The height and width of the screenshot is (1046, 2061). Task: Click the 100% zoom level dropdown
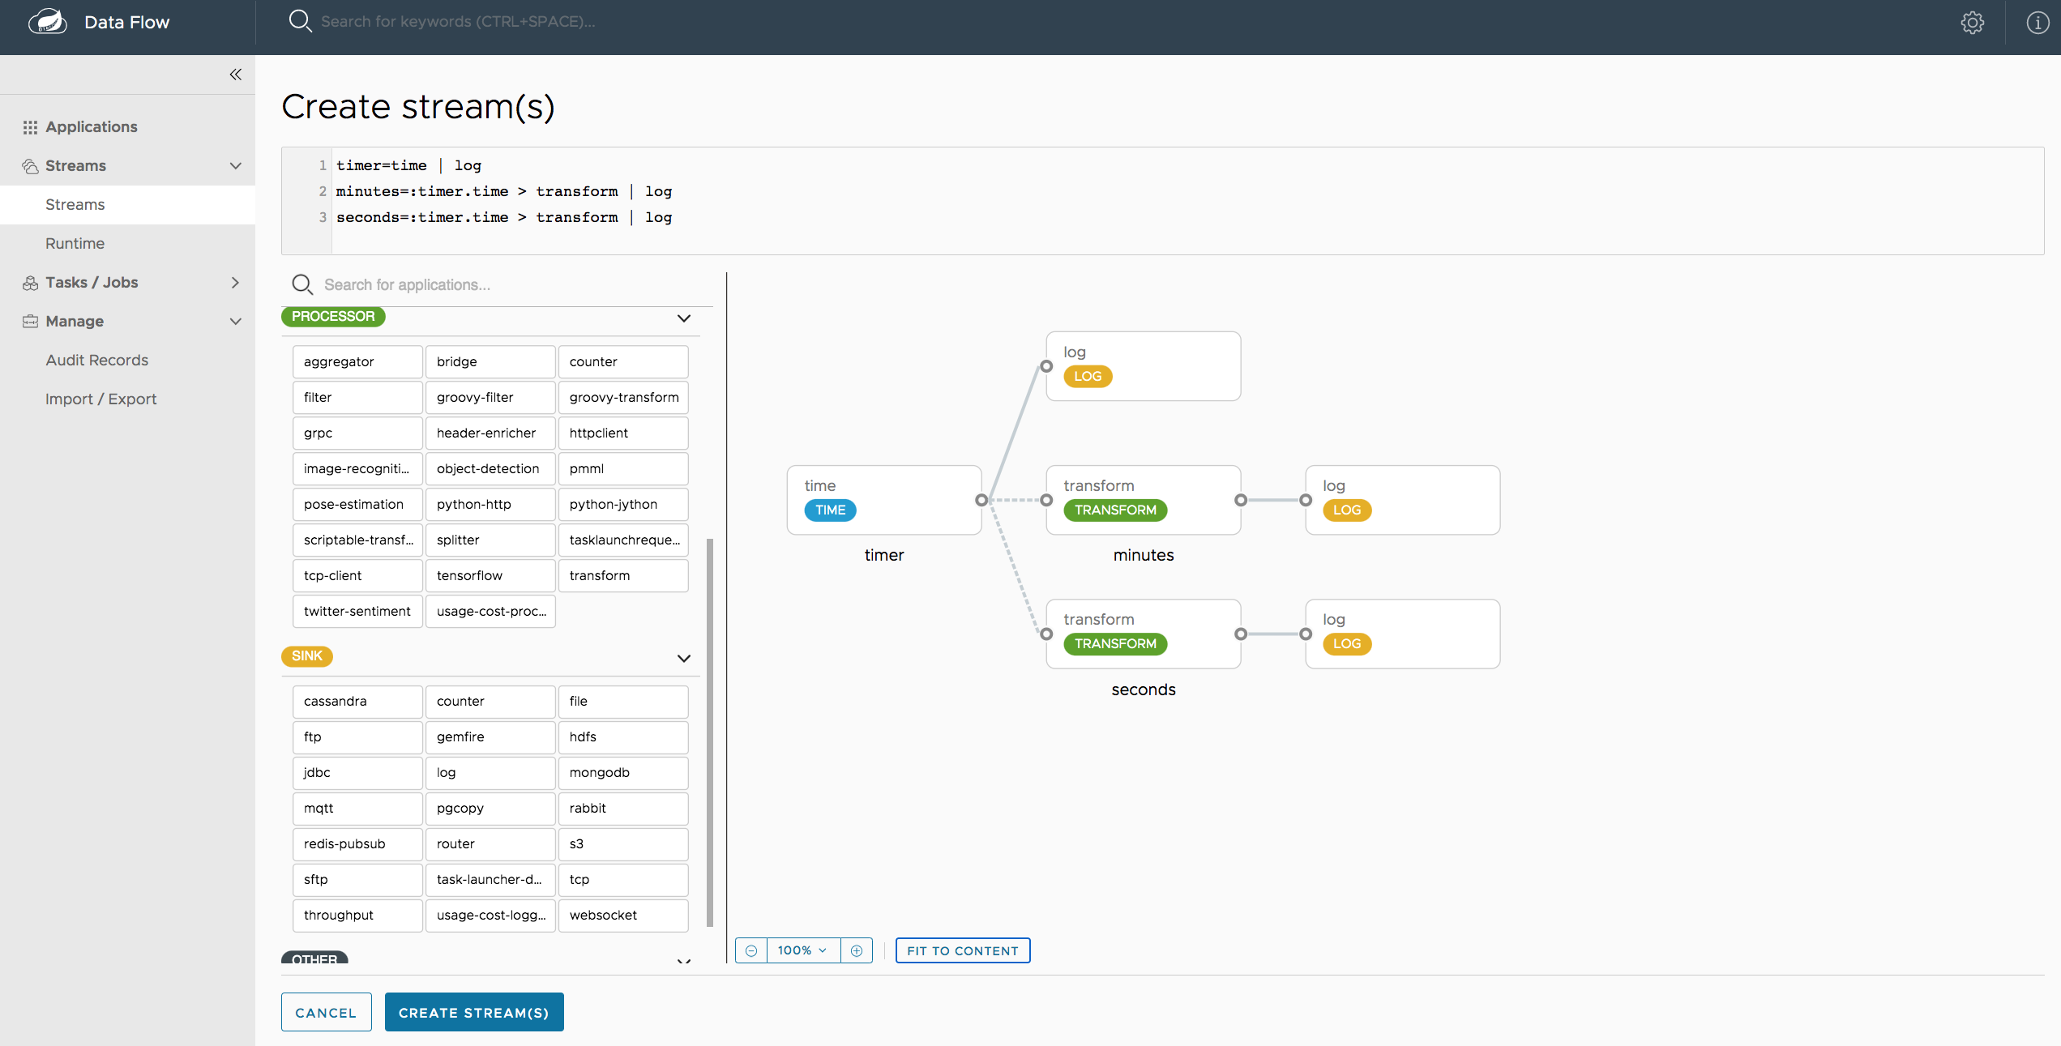pyautogui.click(x=802, y=950)
